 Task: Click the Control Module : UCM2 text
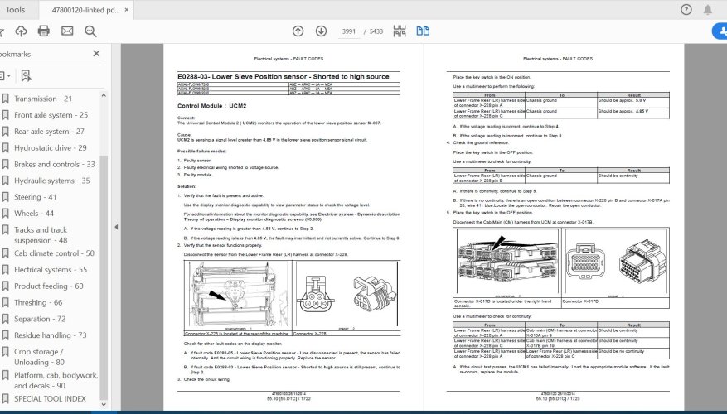point(212,106)
